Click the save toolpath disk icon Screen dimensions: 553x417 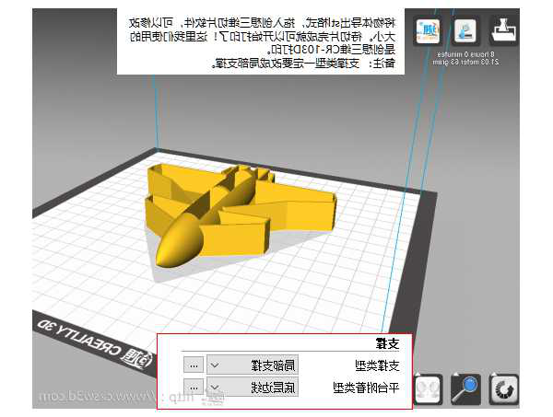[x=465, y=30]
